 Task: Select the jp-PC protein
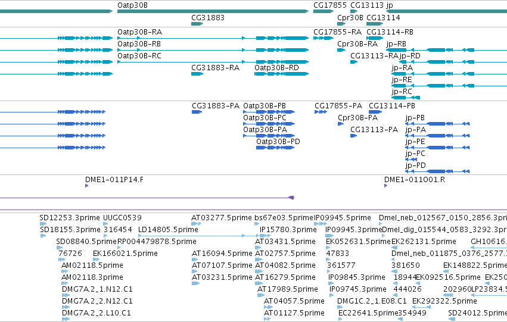[x=411, y=160]
